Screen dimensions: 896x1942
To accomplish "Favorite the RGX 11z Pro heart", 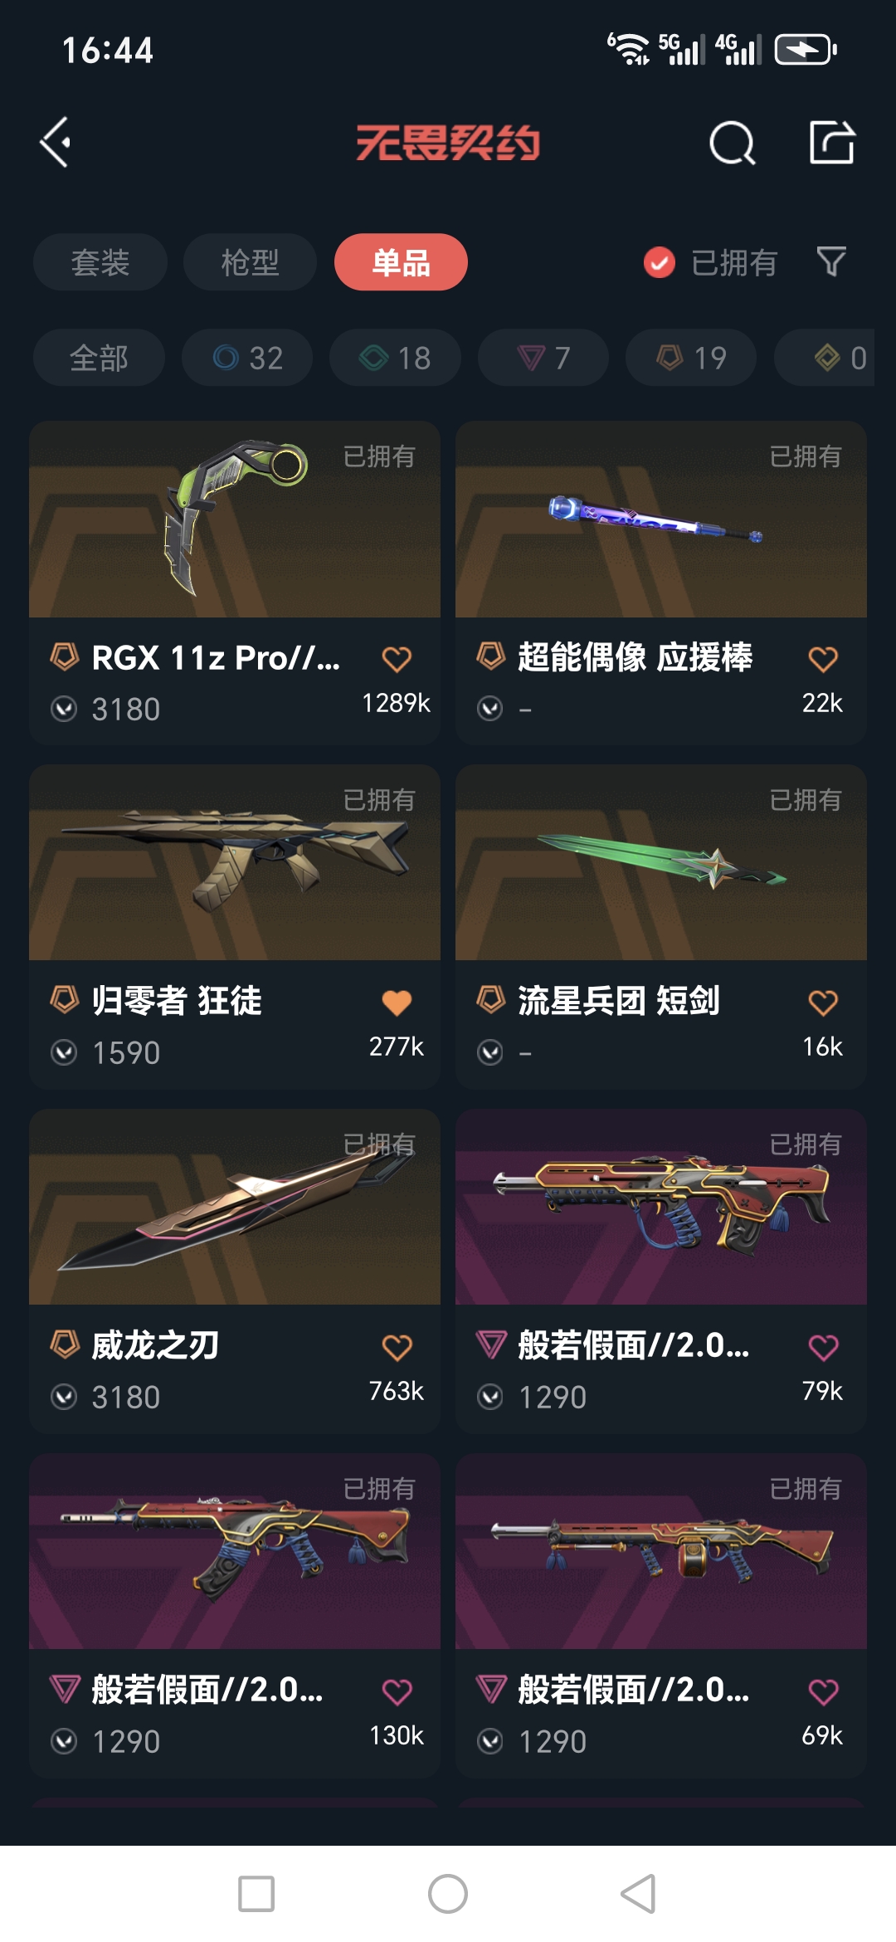I will click(x=397, y=659).
